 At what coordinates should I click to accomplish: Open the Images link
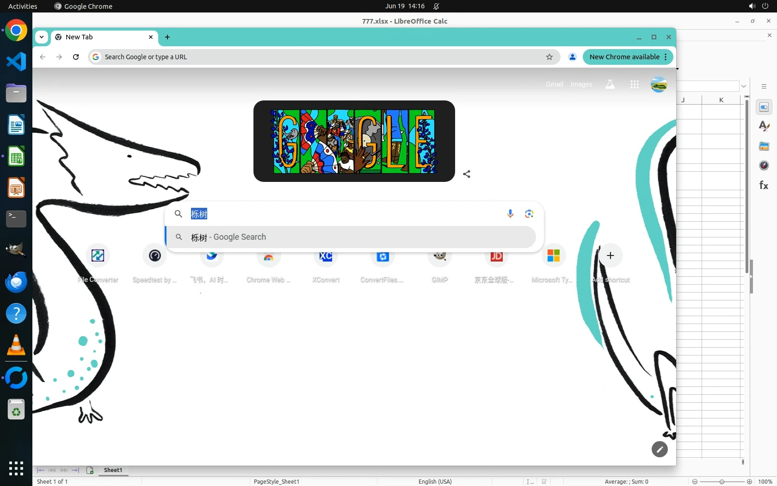click(x=581, y=84)
